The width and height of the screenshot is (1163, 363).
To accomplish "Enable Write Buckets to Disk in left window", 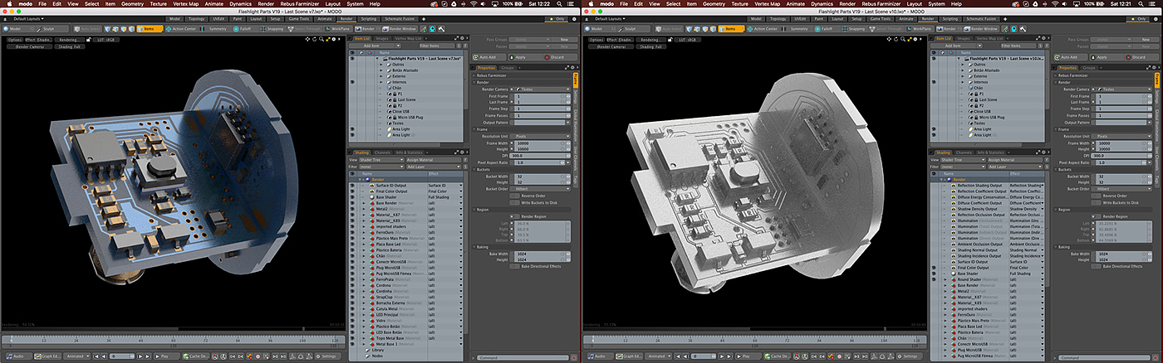I will pyautogui.click(x=514, y=202).
